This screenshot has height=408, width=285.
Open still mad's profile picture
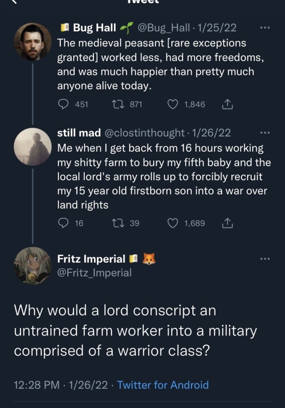coord(33,147)
